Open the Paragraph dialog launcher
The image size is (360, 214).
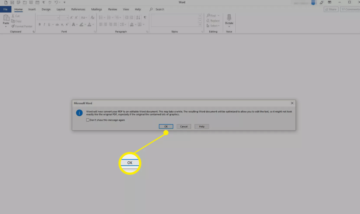click(x=147, y=32)
